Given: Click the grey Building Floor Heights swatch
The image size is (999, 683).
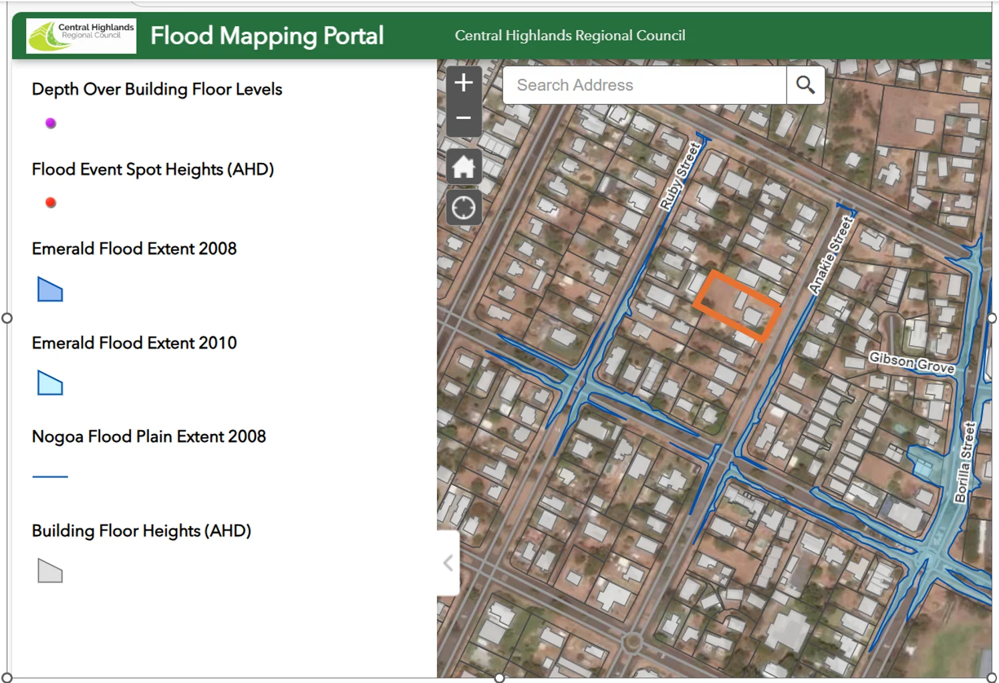Looking at the screenshot, I should coord(50,572).
